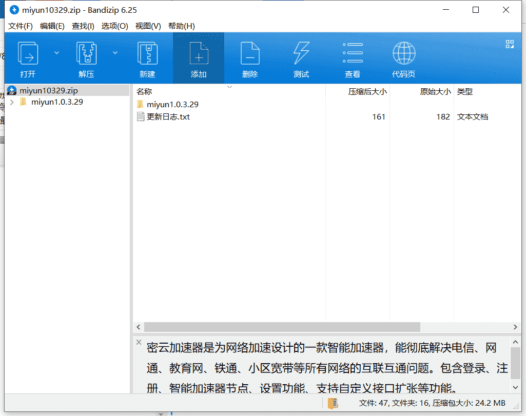The width and height of the screenshot is (526, 416).
Task: Click the comment panel scroll down arrow
Action: pos(515,387)
